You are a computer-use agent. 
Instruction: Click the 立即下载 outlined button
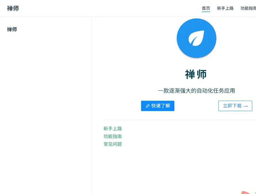tap(235, 106)
